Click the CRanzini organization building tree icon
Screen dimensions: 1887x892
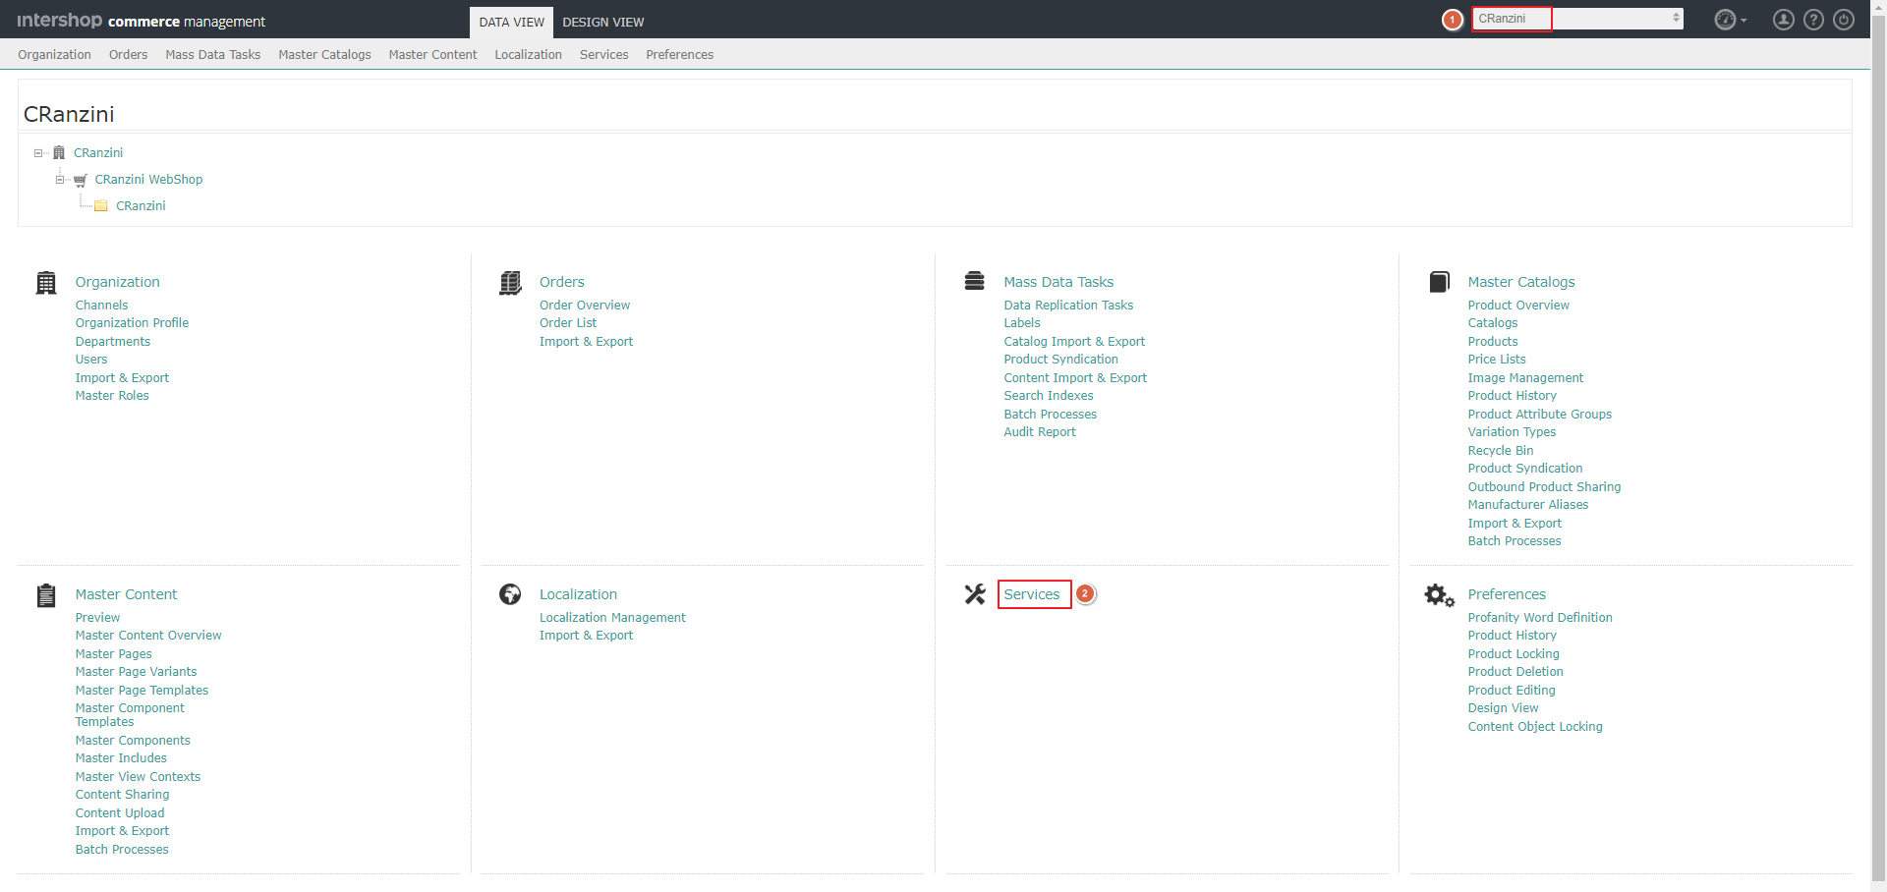click(59, 152)
